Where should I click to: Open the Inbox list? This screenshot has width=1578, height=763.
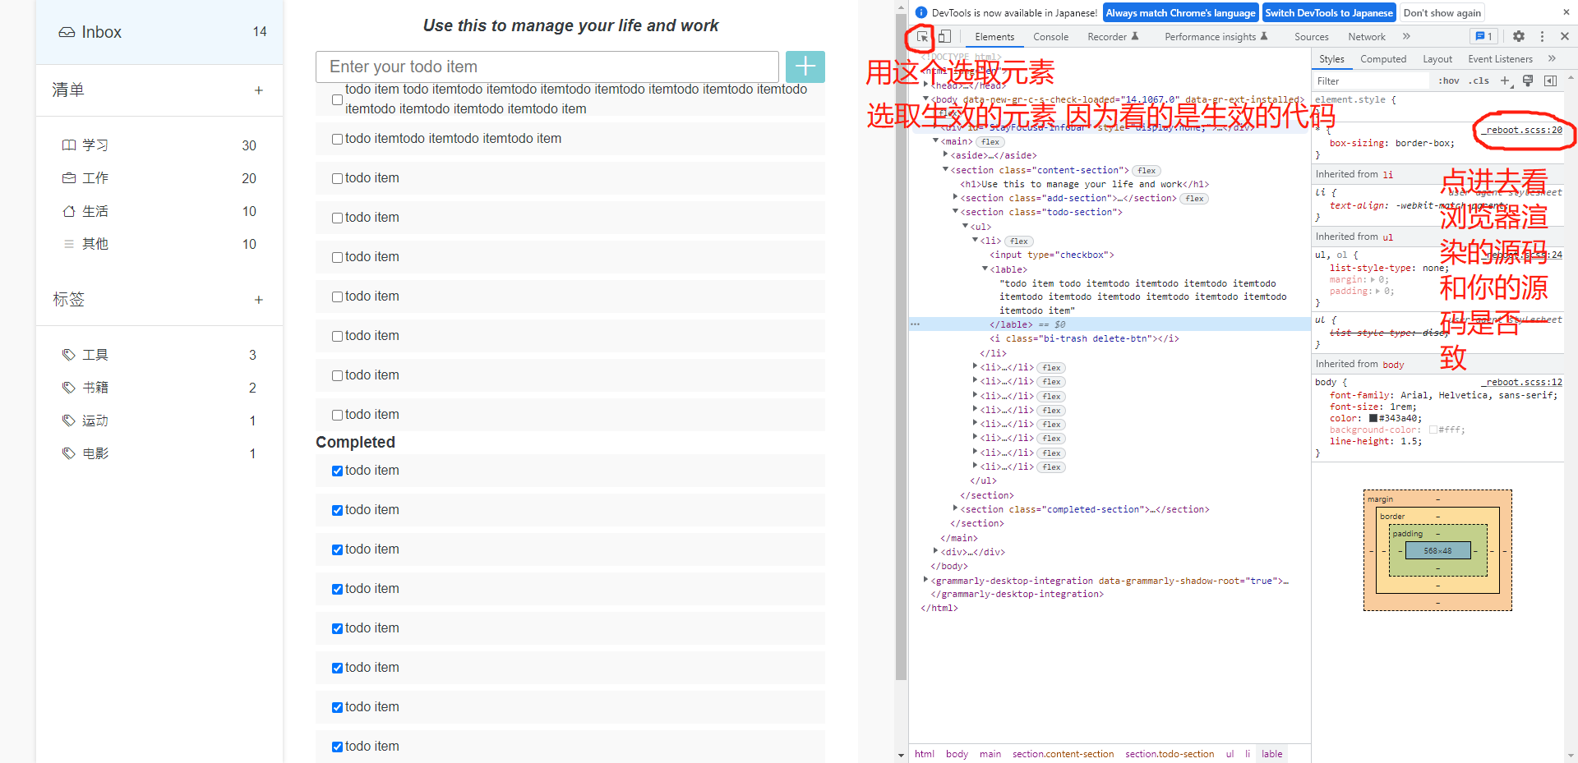point(159,32)
